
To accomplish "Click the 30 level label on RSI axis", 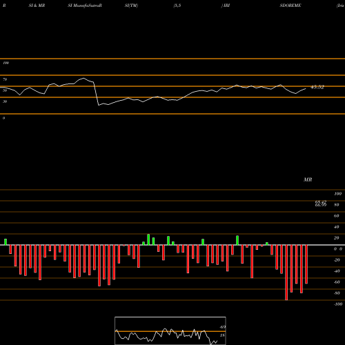I will [5, 101].
